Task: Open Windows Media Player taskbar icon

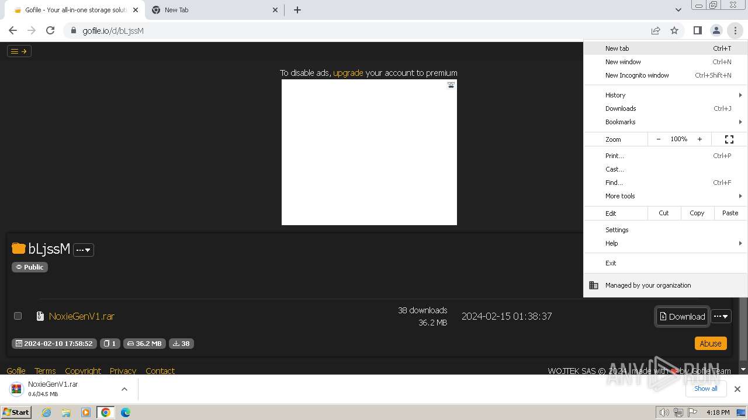Action: coord(86,412)
